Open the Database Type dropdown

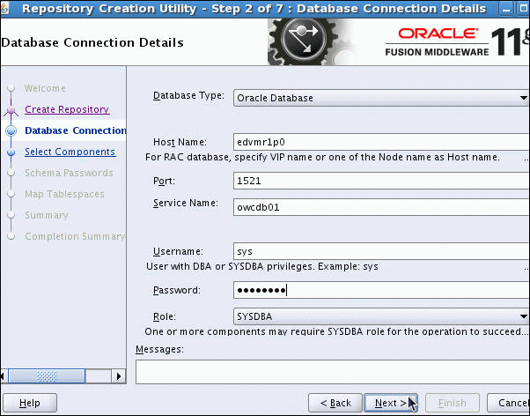point(381,98)
